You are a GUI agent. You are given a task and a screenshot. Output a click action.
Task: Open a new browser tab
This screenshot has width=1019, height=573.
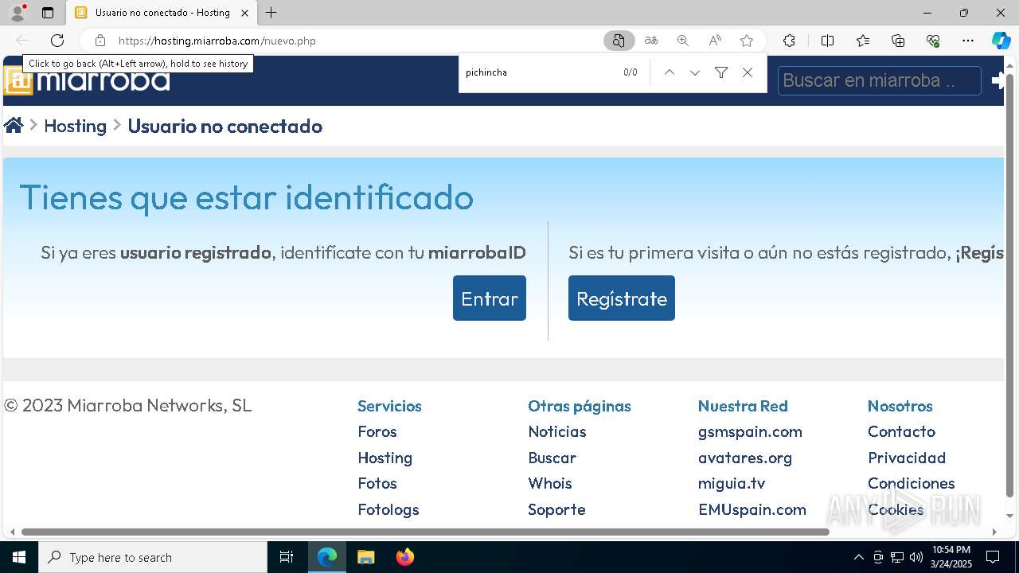point(271,13)
